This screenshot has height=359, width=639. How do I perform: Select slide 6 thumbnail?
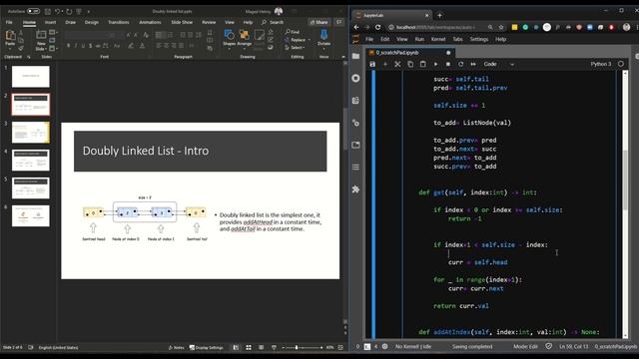pos(31,215)
